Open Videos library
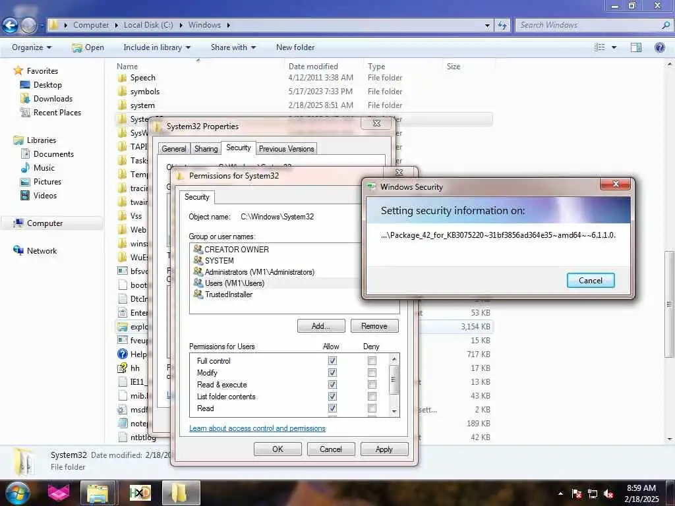This screenshot has width=675, height=506. click(x=45, y=195)
